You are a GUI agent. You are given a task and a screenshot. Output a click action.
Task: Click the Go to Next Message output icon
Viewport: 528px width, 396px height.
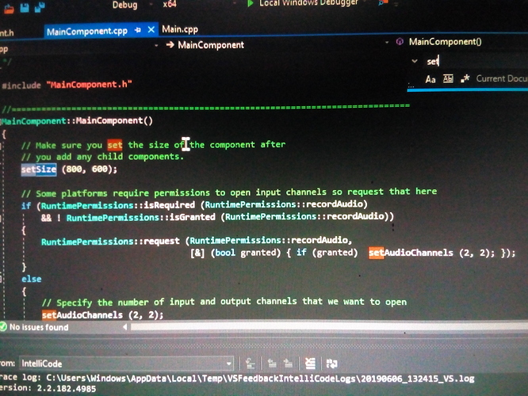(288, 364)
